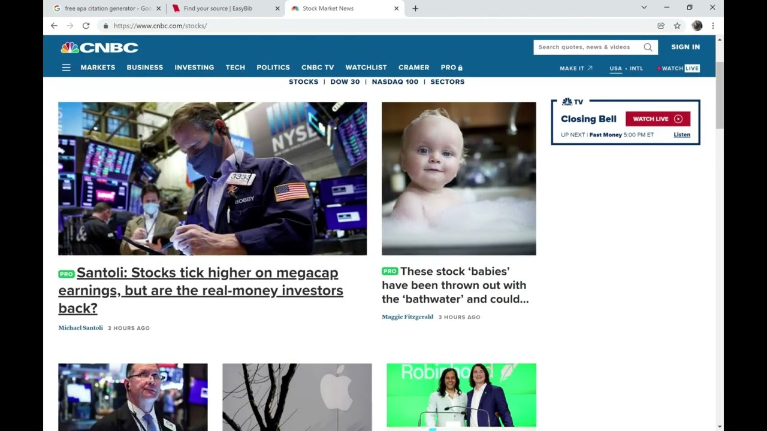Click the browser address bar URL
This screenshot has height=431, width=767.
(160, 26)
